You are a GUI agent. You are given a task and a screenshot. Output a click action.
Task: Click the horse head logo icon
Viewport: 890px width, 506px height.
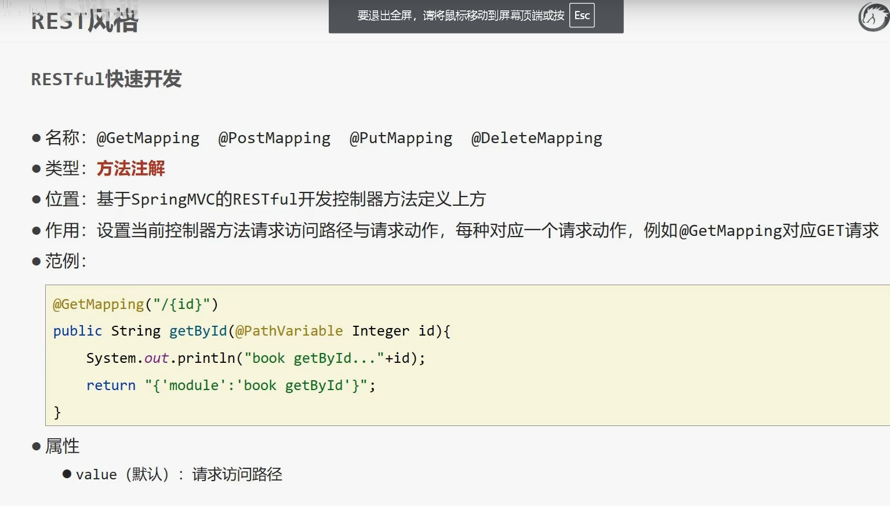pos(873,17)
